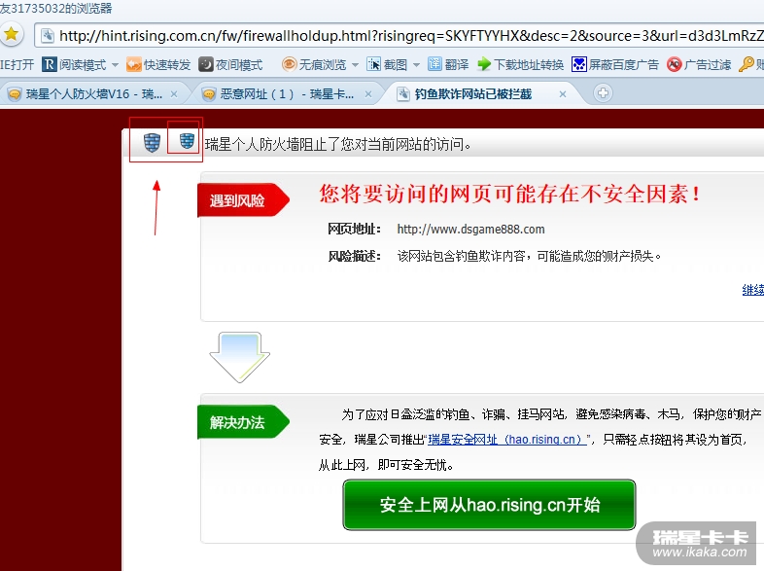Screen dimensions: 764x571
Task: Click the red warning heading 您将要访问的网页
Action: pyautogui.click(x=510, y=194)
